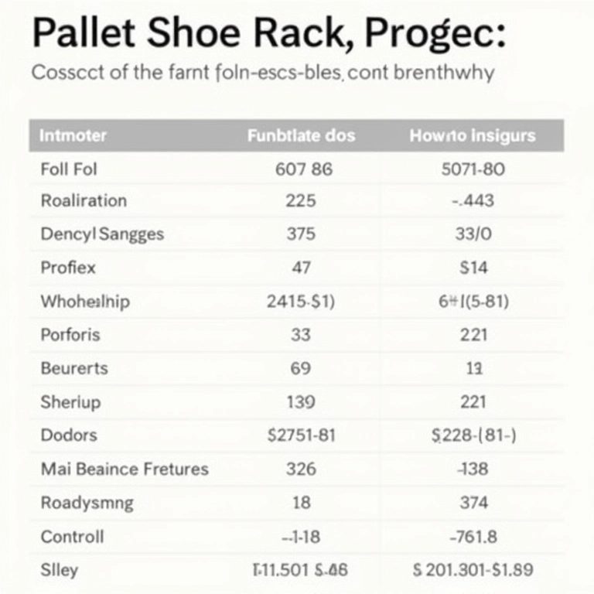Select the 'Roadysmng' row label

[86, 503]
